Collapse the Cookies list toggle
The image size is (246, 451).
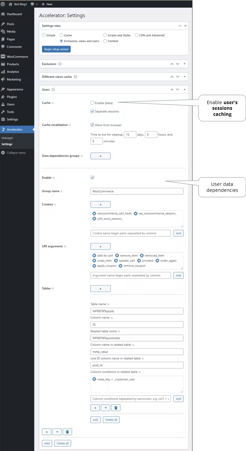point(100,205)
